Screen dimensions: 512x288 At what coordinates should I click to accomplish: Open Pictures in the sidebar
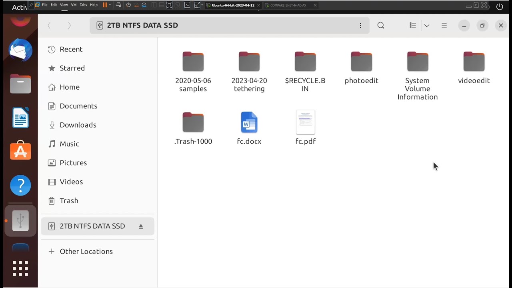click(x=98, y=163)
